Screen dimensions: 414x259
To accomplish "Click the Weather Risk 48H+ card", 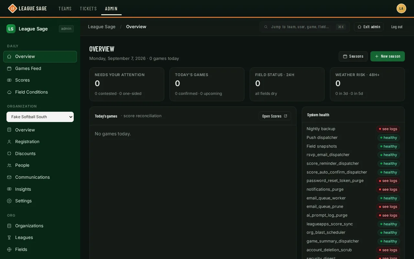I will coord(367,84).
